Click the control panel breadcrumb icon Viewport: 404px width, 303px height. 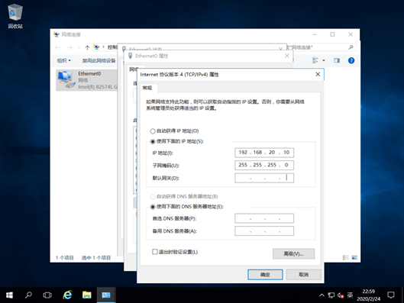tap(97, 47)
